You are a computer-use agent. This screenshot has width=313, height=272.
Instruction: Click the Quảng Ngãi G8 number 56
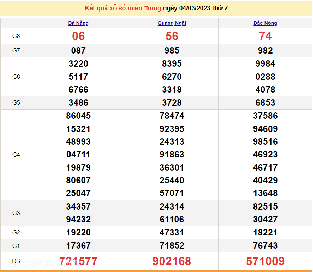coord(172,36)
